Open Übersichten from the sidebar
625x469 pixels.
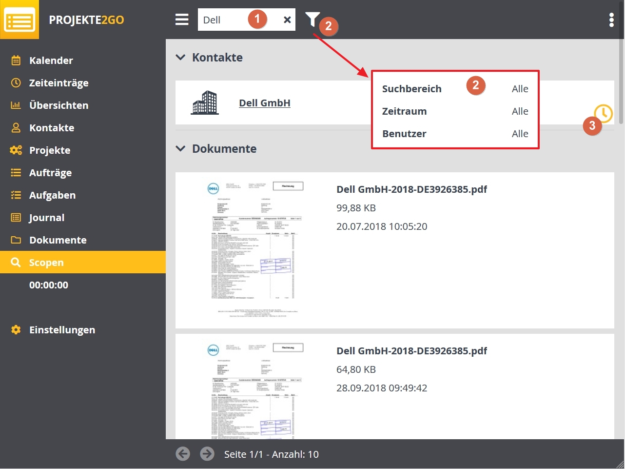(83, 105)
